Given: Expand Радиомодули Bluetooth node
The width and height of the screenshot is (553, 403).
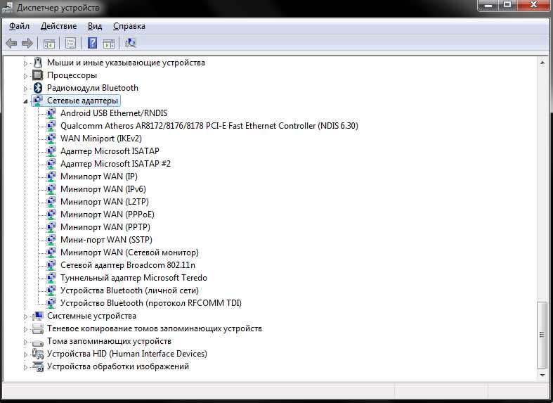Looking at the screenshot, I should [25, 89].
